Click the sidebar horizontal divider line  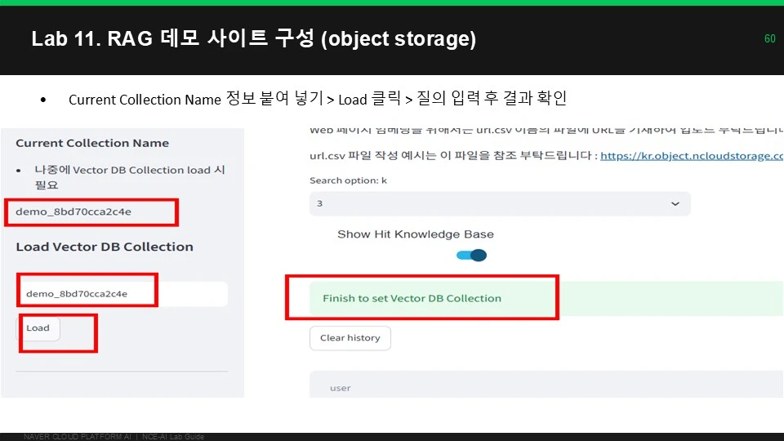tap(122, 371)
